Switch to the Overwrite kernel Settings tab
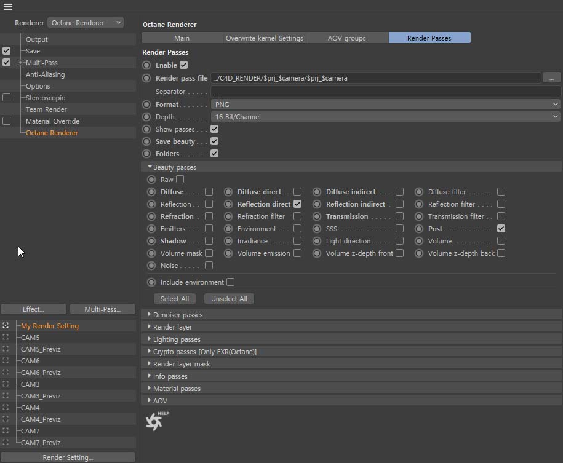Image resolution: width=563 pixels, height=463 pixels. pyautogui.click(x=265, y=38)
